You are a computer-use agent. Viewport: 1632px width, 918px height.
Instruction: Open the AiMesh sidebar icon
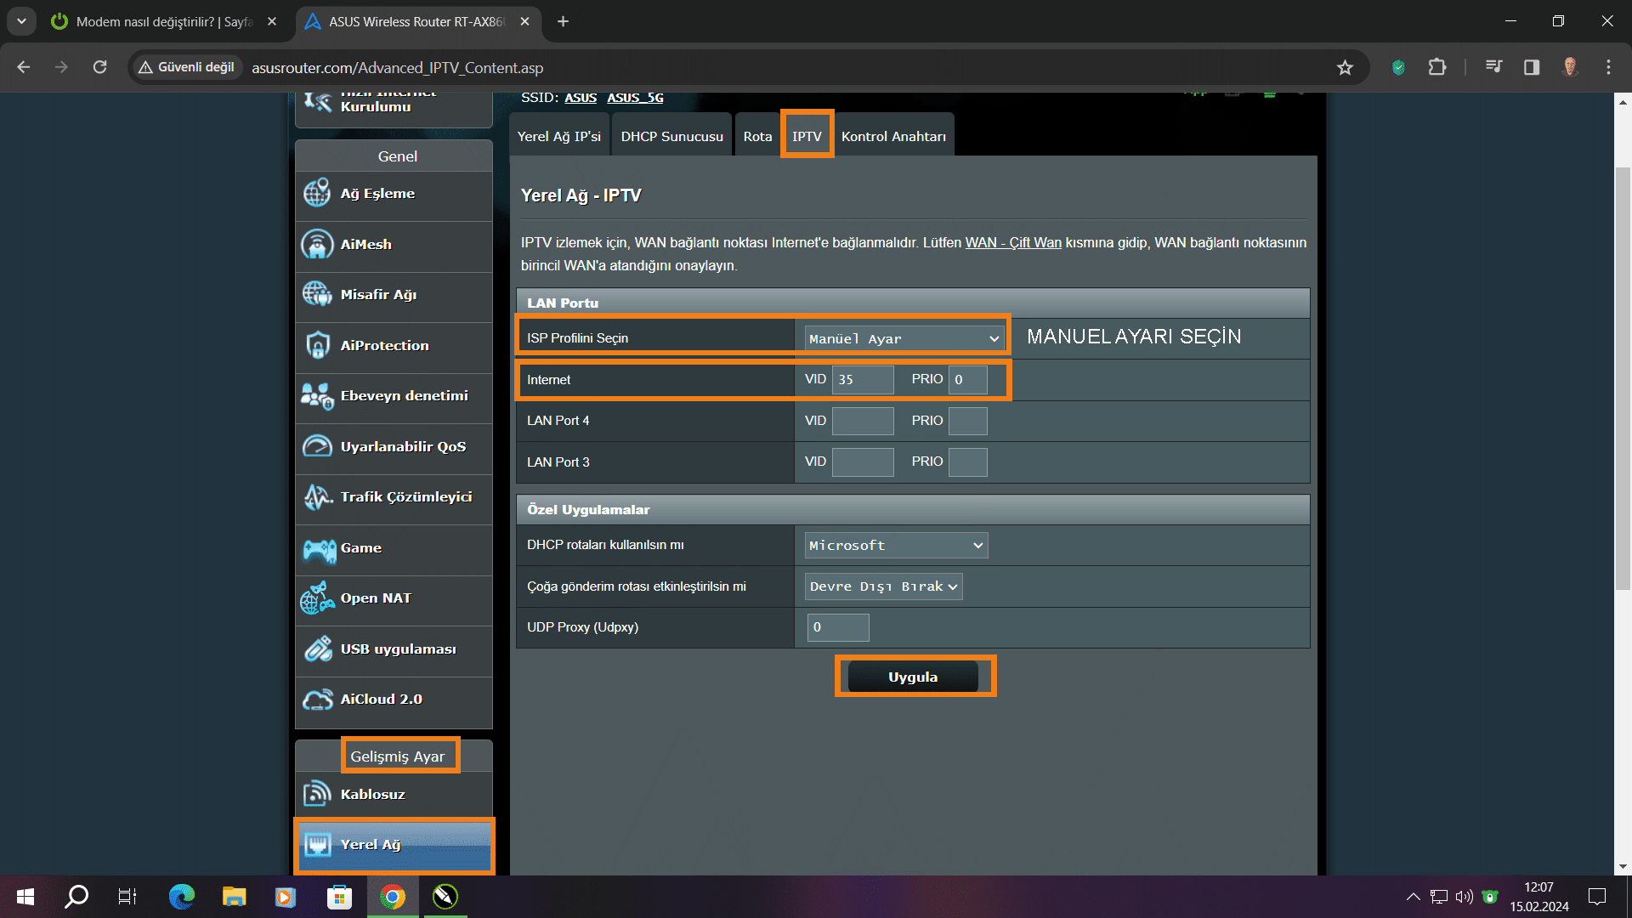click(x=317, y=245)
